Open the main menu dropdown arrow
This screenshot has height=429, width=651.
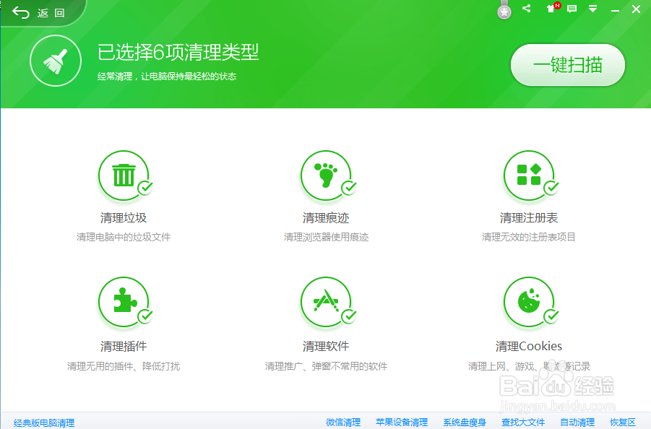tap(592, 9)
